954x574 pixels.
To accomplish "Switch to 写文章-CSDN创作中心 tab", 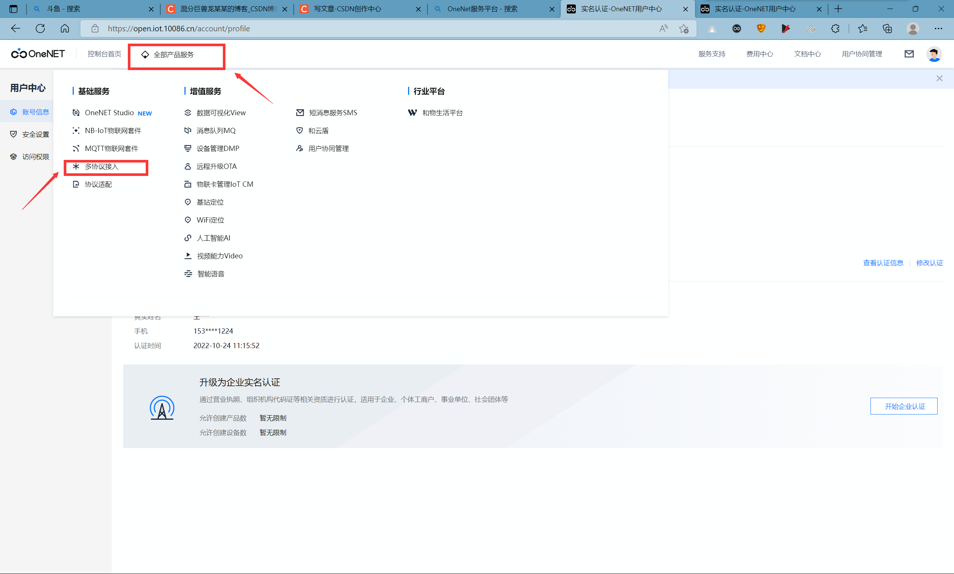I will (x=347, y=9).
